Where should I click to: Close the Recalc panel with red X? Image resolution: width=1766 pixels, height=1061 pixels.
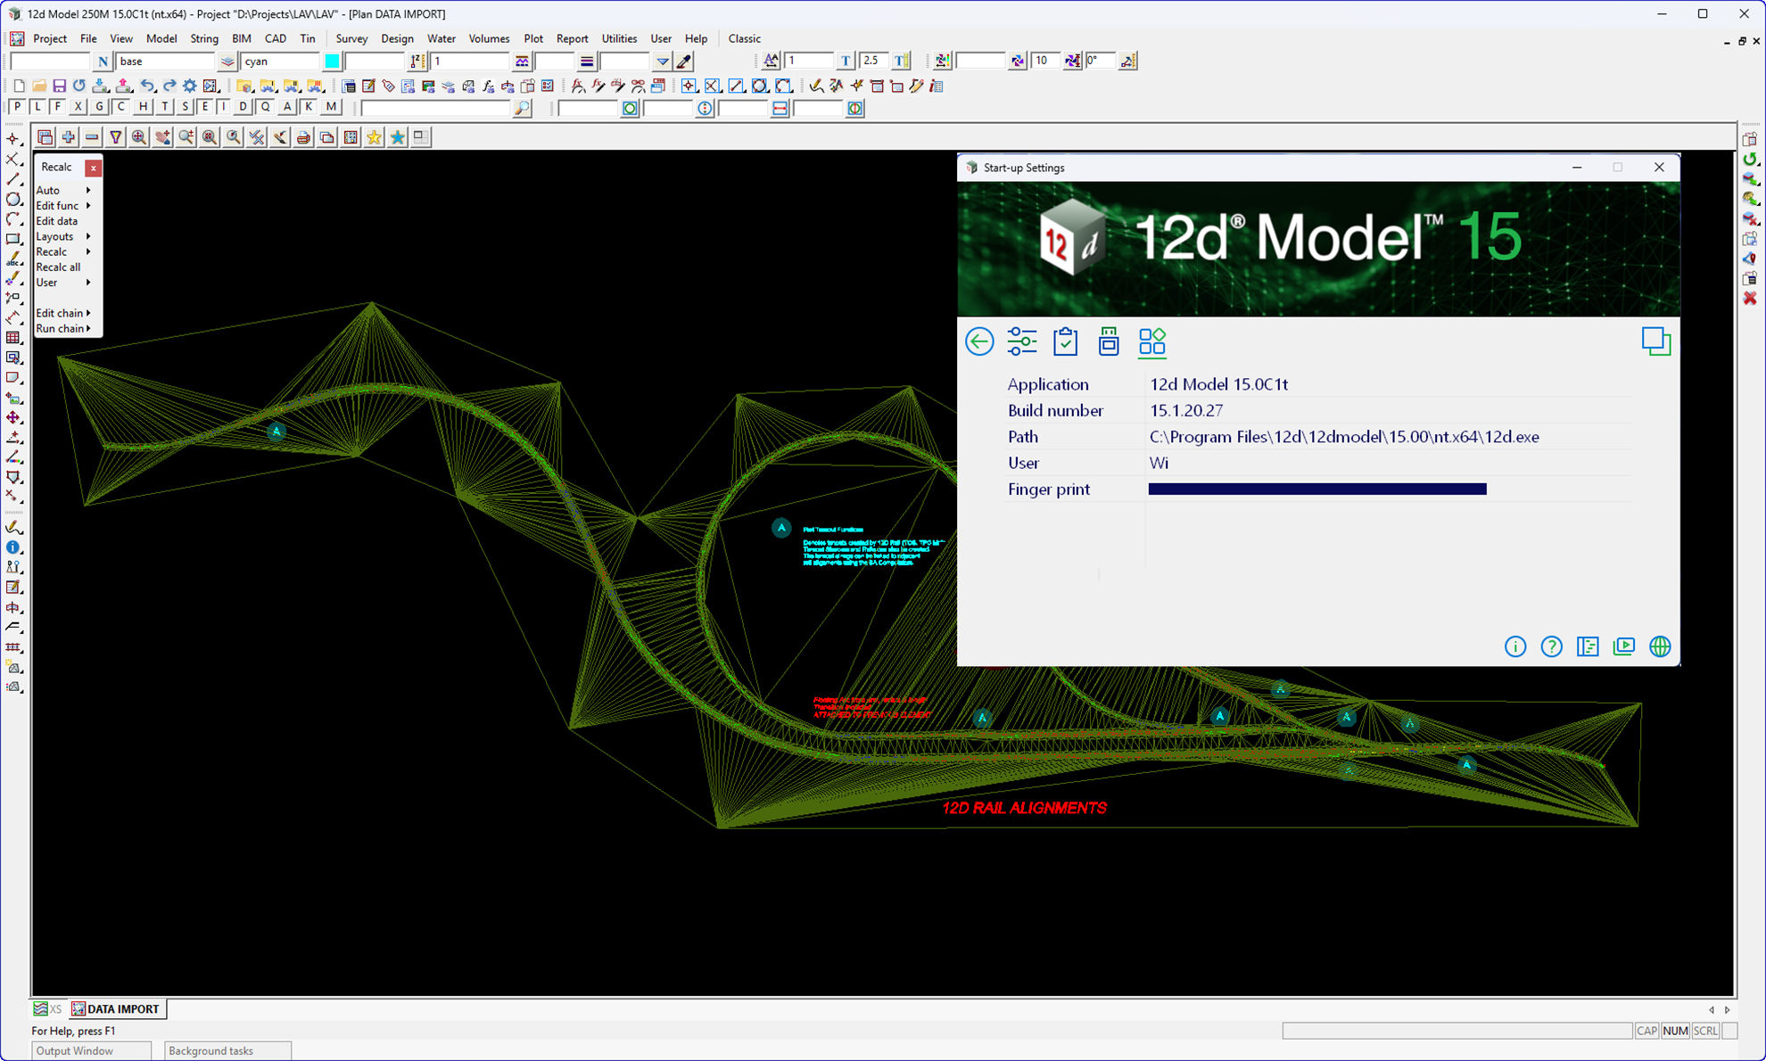click(x=93, y=168)
